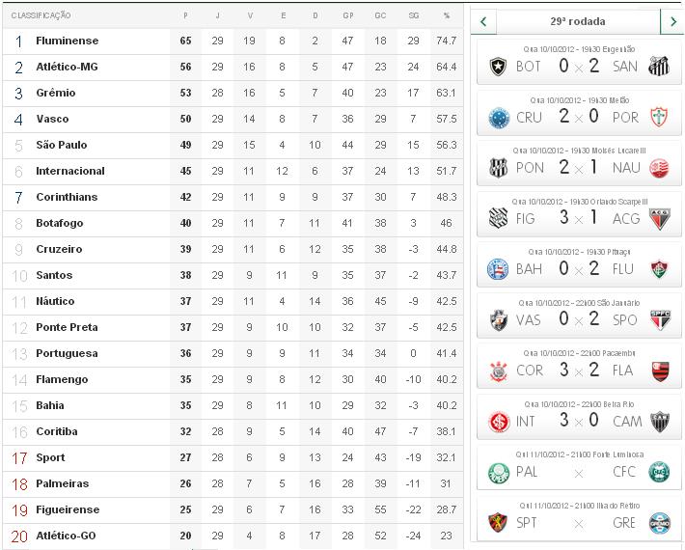Click the Fluminense crest beside FLU

pyautogui.click(x=660, y=268)
